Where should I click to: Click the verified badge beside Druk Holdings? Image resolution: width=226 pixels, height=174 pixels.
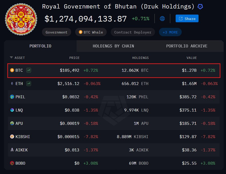tap(200, 6)
